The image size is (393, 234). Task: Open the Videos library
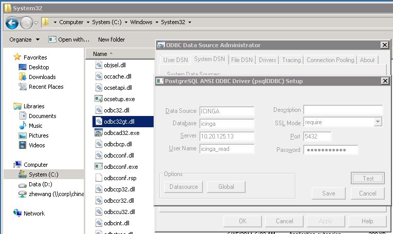(x=23, y=145)
